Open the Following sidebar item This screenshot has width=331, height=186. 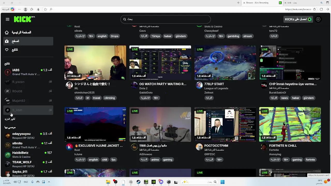[28, 50]
